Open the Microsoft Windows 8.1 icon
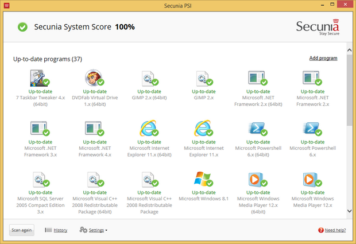Viewport: 356px width, 244px height. [x=203, y=179]
